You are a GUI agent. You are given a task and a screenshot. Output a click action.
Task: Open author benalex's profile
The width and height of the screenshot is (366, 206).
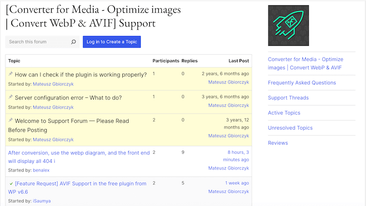point(41,171)
